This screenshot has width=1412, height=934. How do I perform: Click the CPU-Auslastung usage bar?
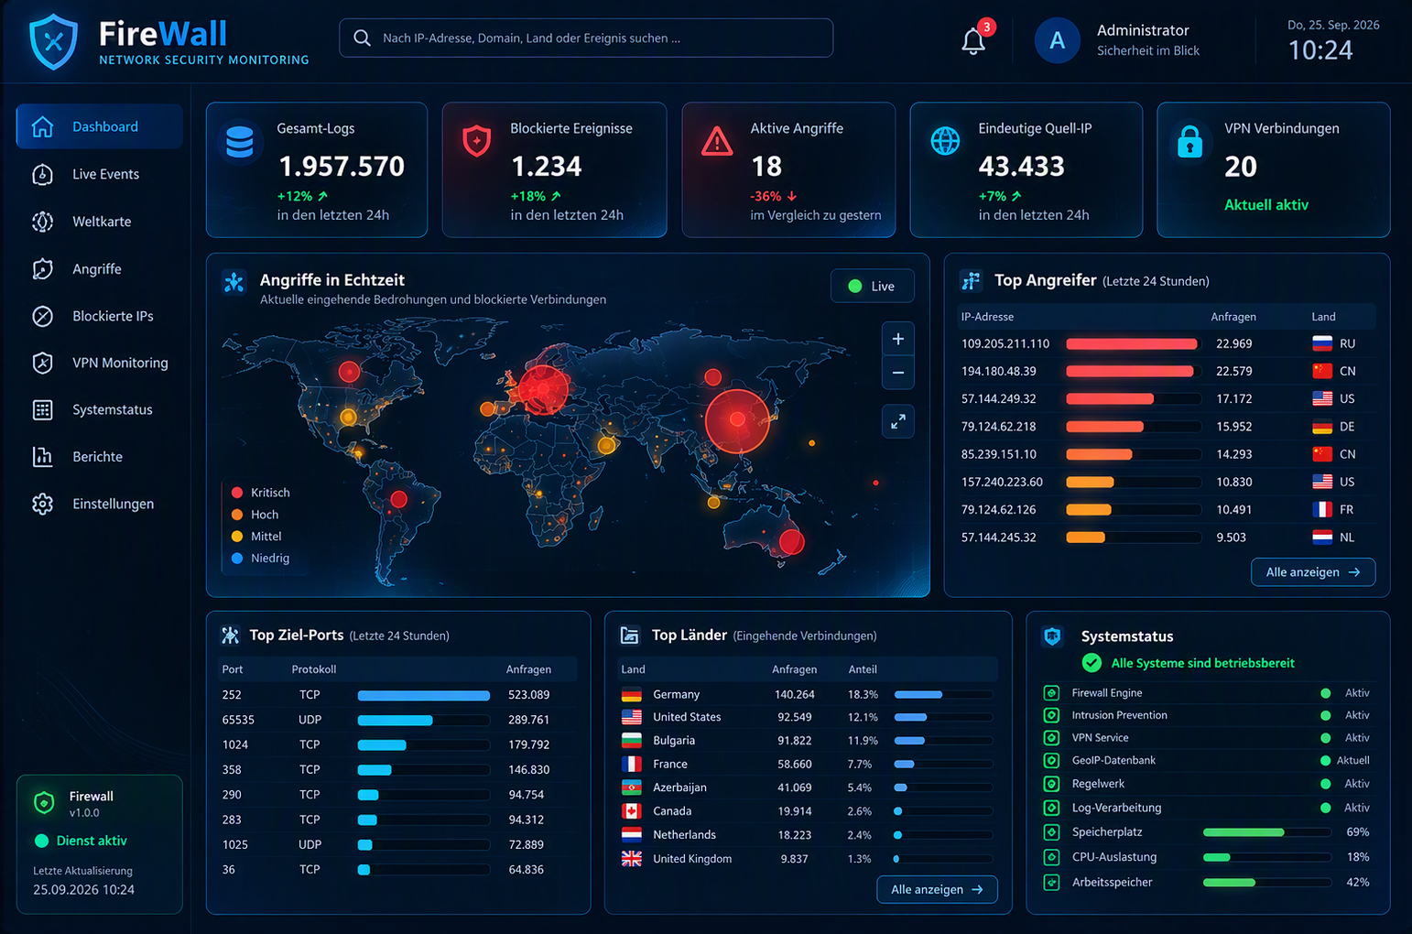1267,857
